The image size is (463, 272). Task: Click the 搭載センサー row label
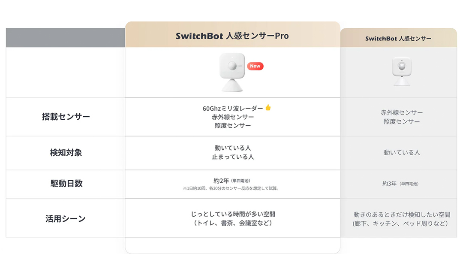pos(66,117)
